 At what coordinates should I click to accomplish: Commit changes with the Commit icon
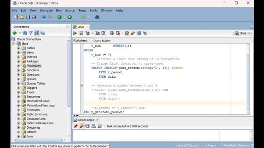point(112,33)
